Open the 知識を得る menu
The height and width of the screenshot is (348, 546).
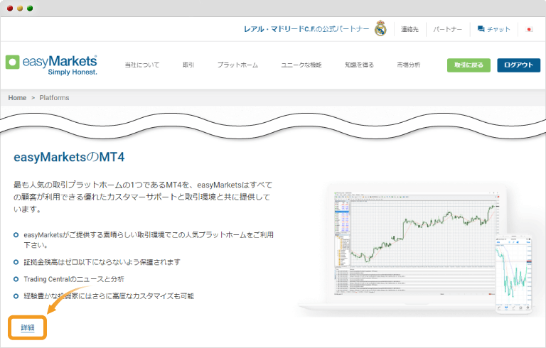[x=359, y=65]
